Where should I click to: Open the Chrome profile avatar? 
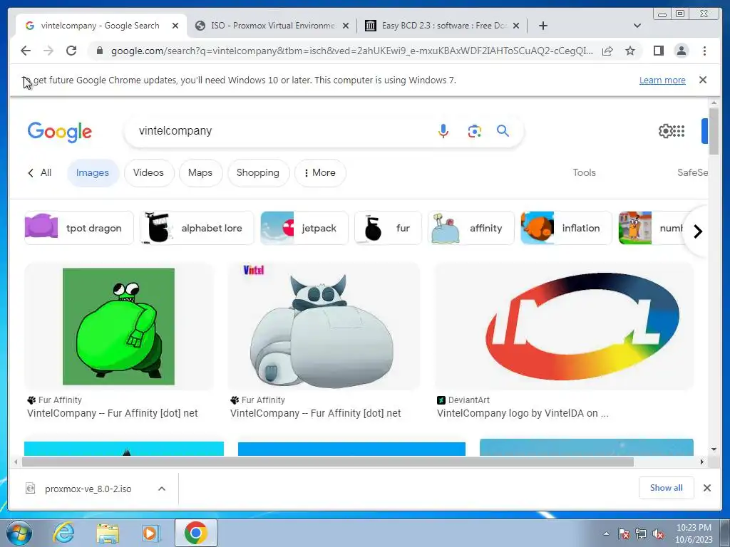[x=681, y=51]
